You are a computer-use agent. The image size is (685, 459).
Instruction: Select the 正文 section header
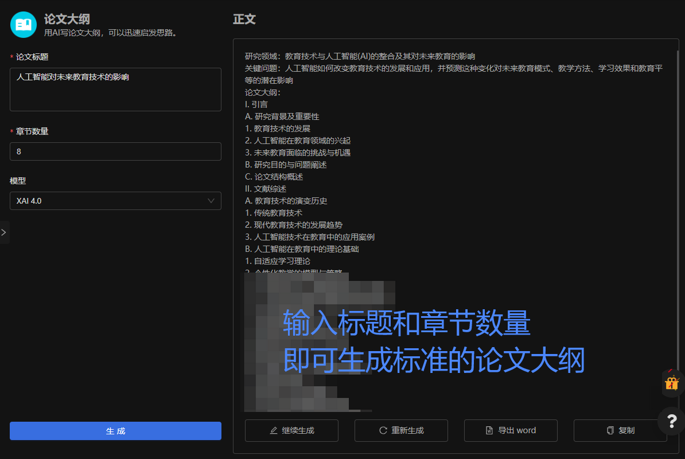(245, 19)
